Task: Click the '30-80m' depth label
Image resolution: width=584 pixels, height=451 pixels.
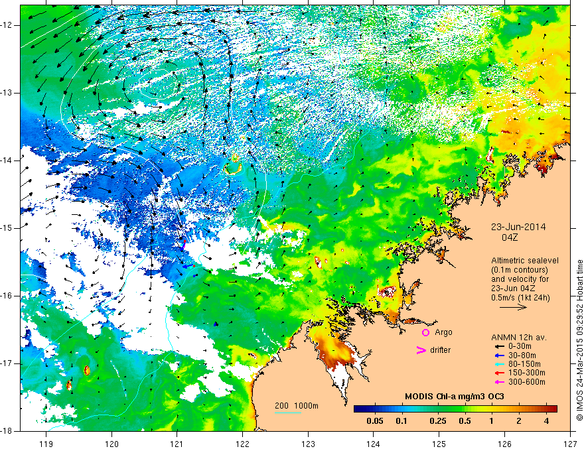Action: coord(522,355)
